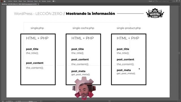Click the La Máquina logo graphic
The width and height of the screenshot is (181, 102).
point(155,13)
